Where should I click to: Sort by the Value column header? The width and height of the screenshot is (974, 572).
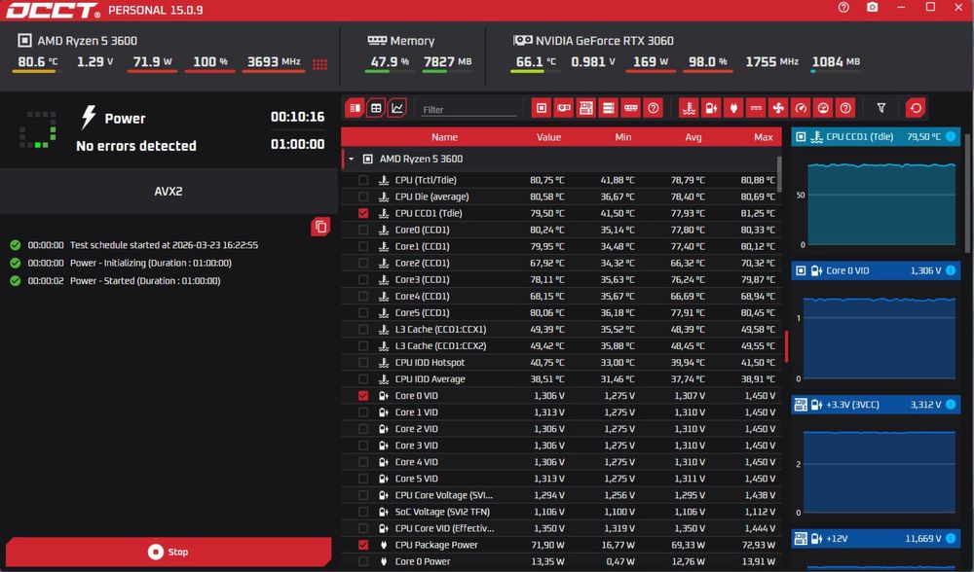(x=548, y=137)
